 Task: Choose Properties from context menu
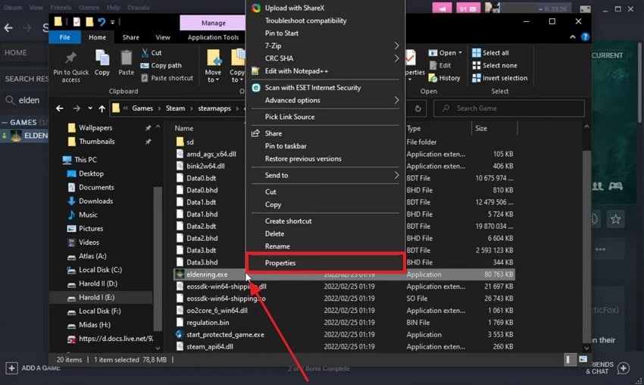pyautogui.click(x=325, y=263)
